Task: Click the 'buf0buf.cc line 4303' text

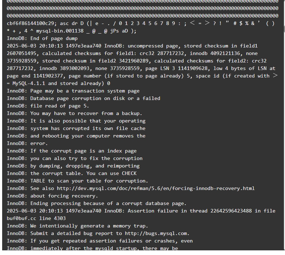Action: pos(36,218)
